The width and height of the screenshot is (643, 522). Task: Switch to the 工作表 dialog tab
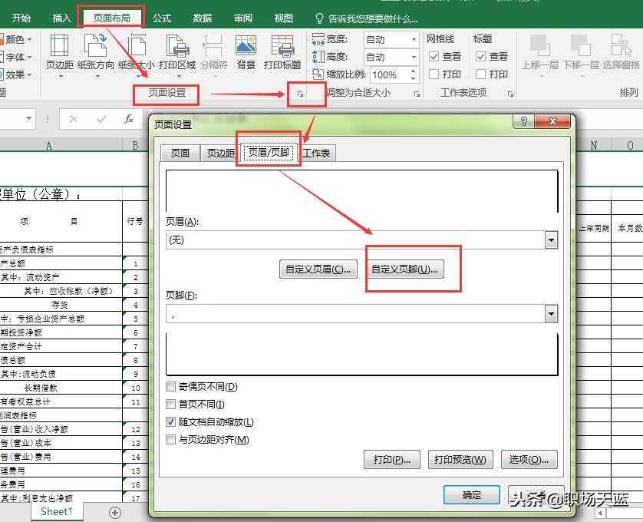point(317,153)
